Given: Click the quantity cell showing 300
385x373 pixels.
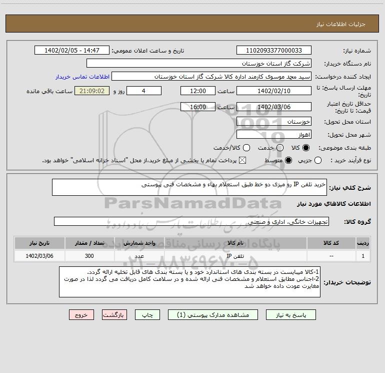Looking at the screenshot, I should tap(89, 256).
